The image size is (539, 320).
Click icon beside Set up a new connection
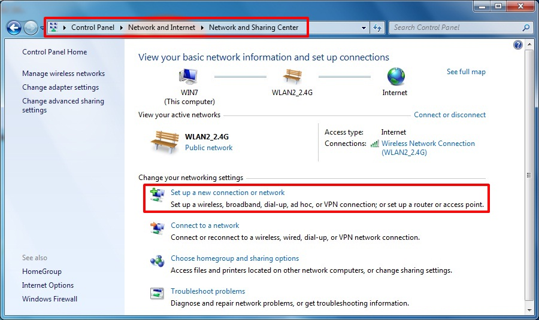click(157, 195)
